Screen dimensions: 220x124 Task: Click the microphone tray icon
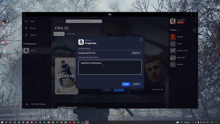coord(198,122)
